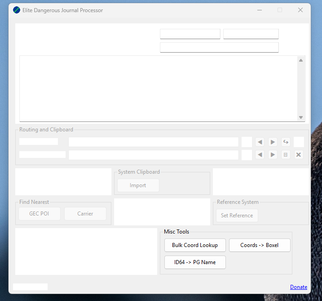Click the top-right bordered input field

pyautogui.click(x=251, y=34)
